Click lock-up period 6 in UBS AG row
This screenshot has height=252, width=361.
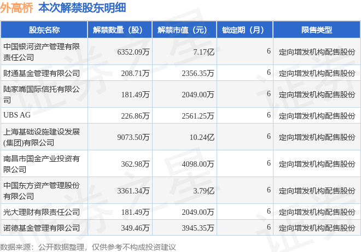click(x=269, y=115)
